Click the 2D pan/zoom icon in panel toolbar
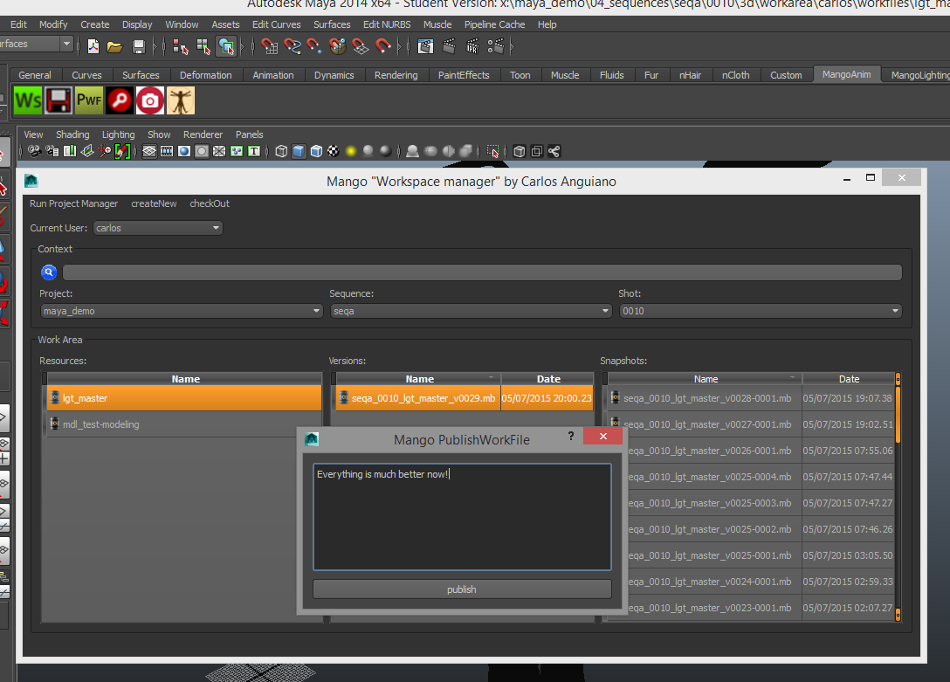The image size is (950, 682). click(105, 151)
